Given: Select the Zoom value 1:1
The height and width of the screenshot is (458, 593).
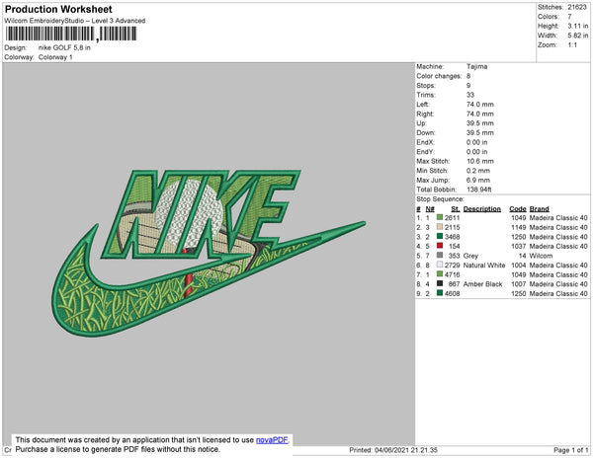Looking at the screenshot, I should (572, 45).
